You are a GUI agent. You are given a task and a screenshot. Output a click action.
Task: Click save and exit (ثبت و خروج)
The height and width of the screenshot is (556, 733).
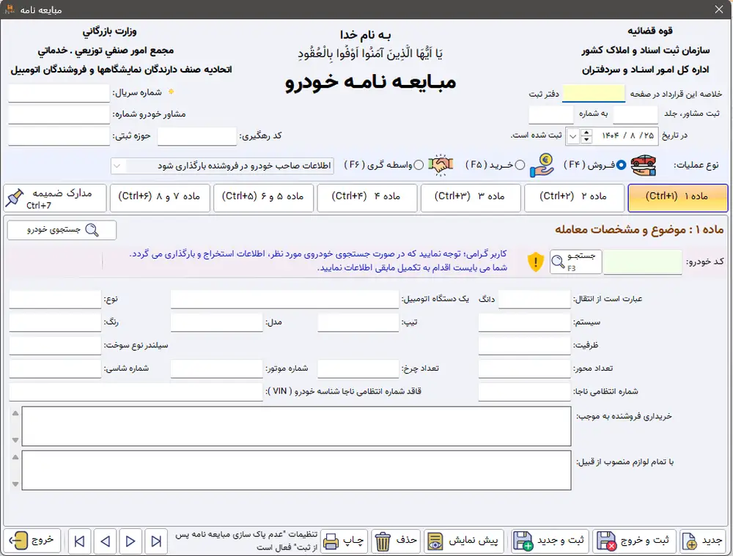click(634, 541)
